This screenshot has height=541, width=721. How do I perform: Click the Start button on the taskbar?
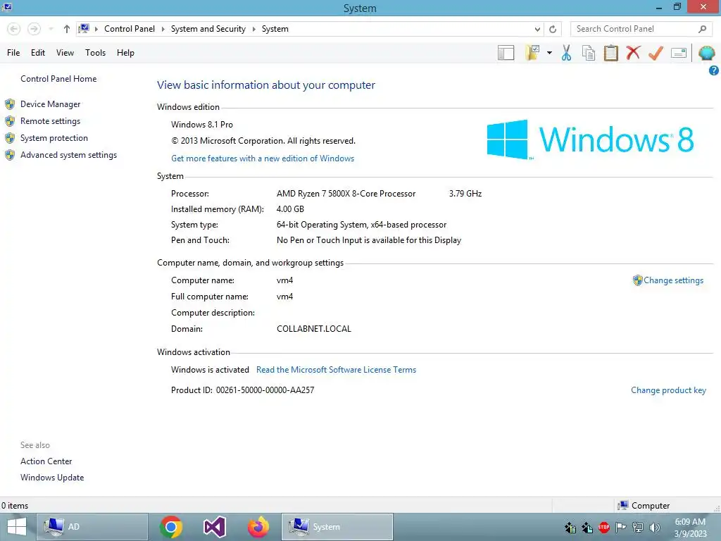[17, 527]
